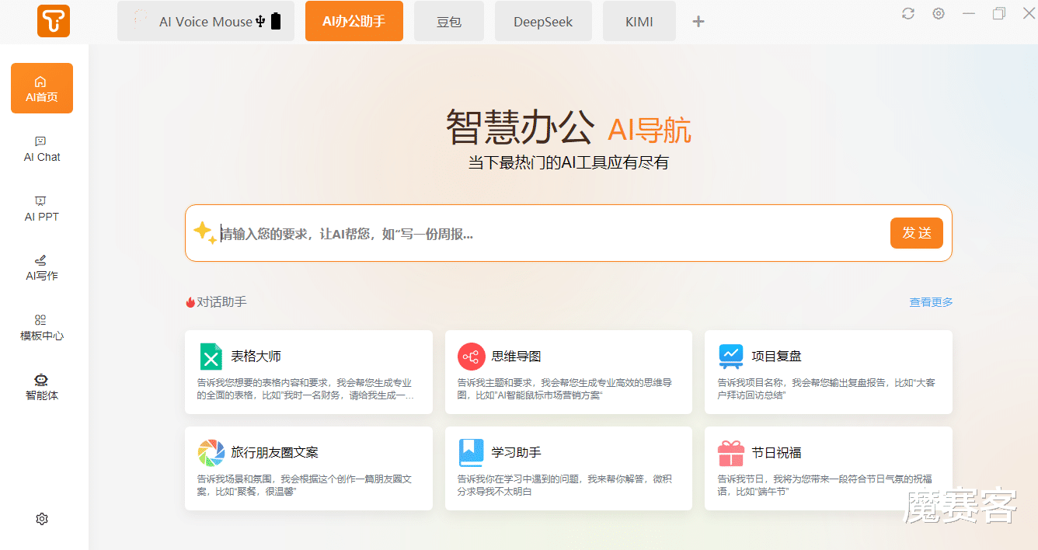Screen dimensions: 1038x550
Task: Click the USB icon in the AI Voice Mouse tab
Action: [x=260, y=22]
